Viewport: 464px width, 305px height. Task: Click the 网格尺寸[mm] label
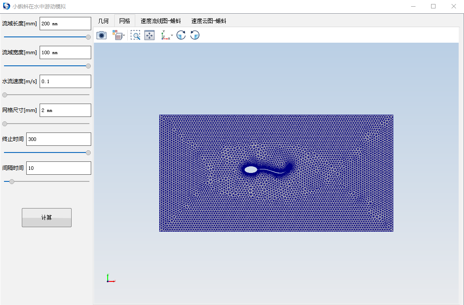pos(20,110)
